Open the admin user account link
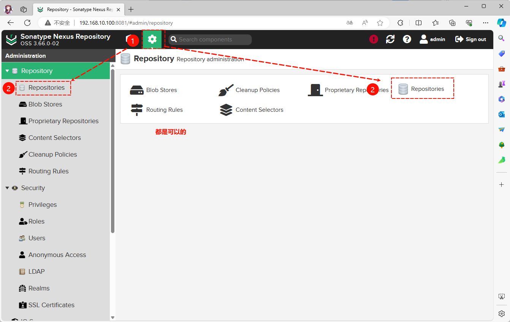 (x=432, y=39)
